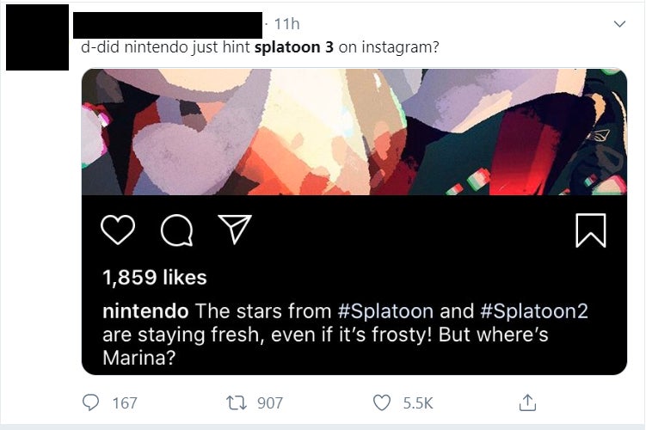Like the tweet with heart icon

[x=382, y=402]
